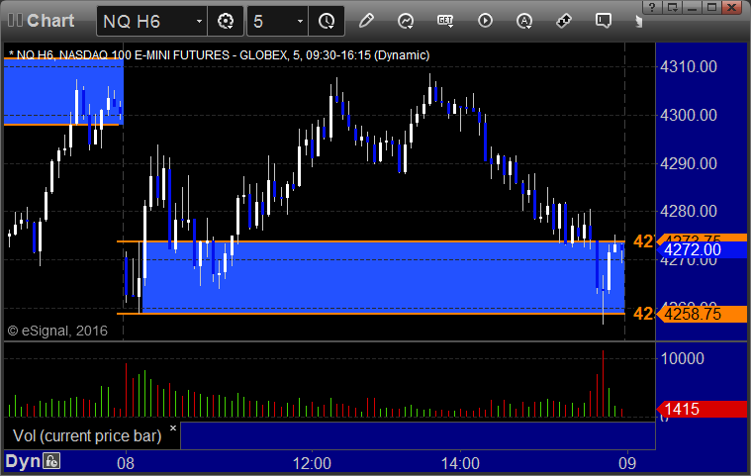This screenshot has height=476, width=751.
Task: Click the 4280.00 price axis label
Action: click(x=689, y=211)
